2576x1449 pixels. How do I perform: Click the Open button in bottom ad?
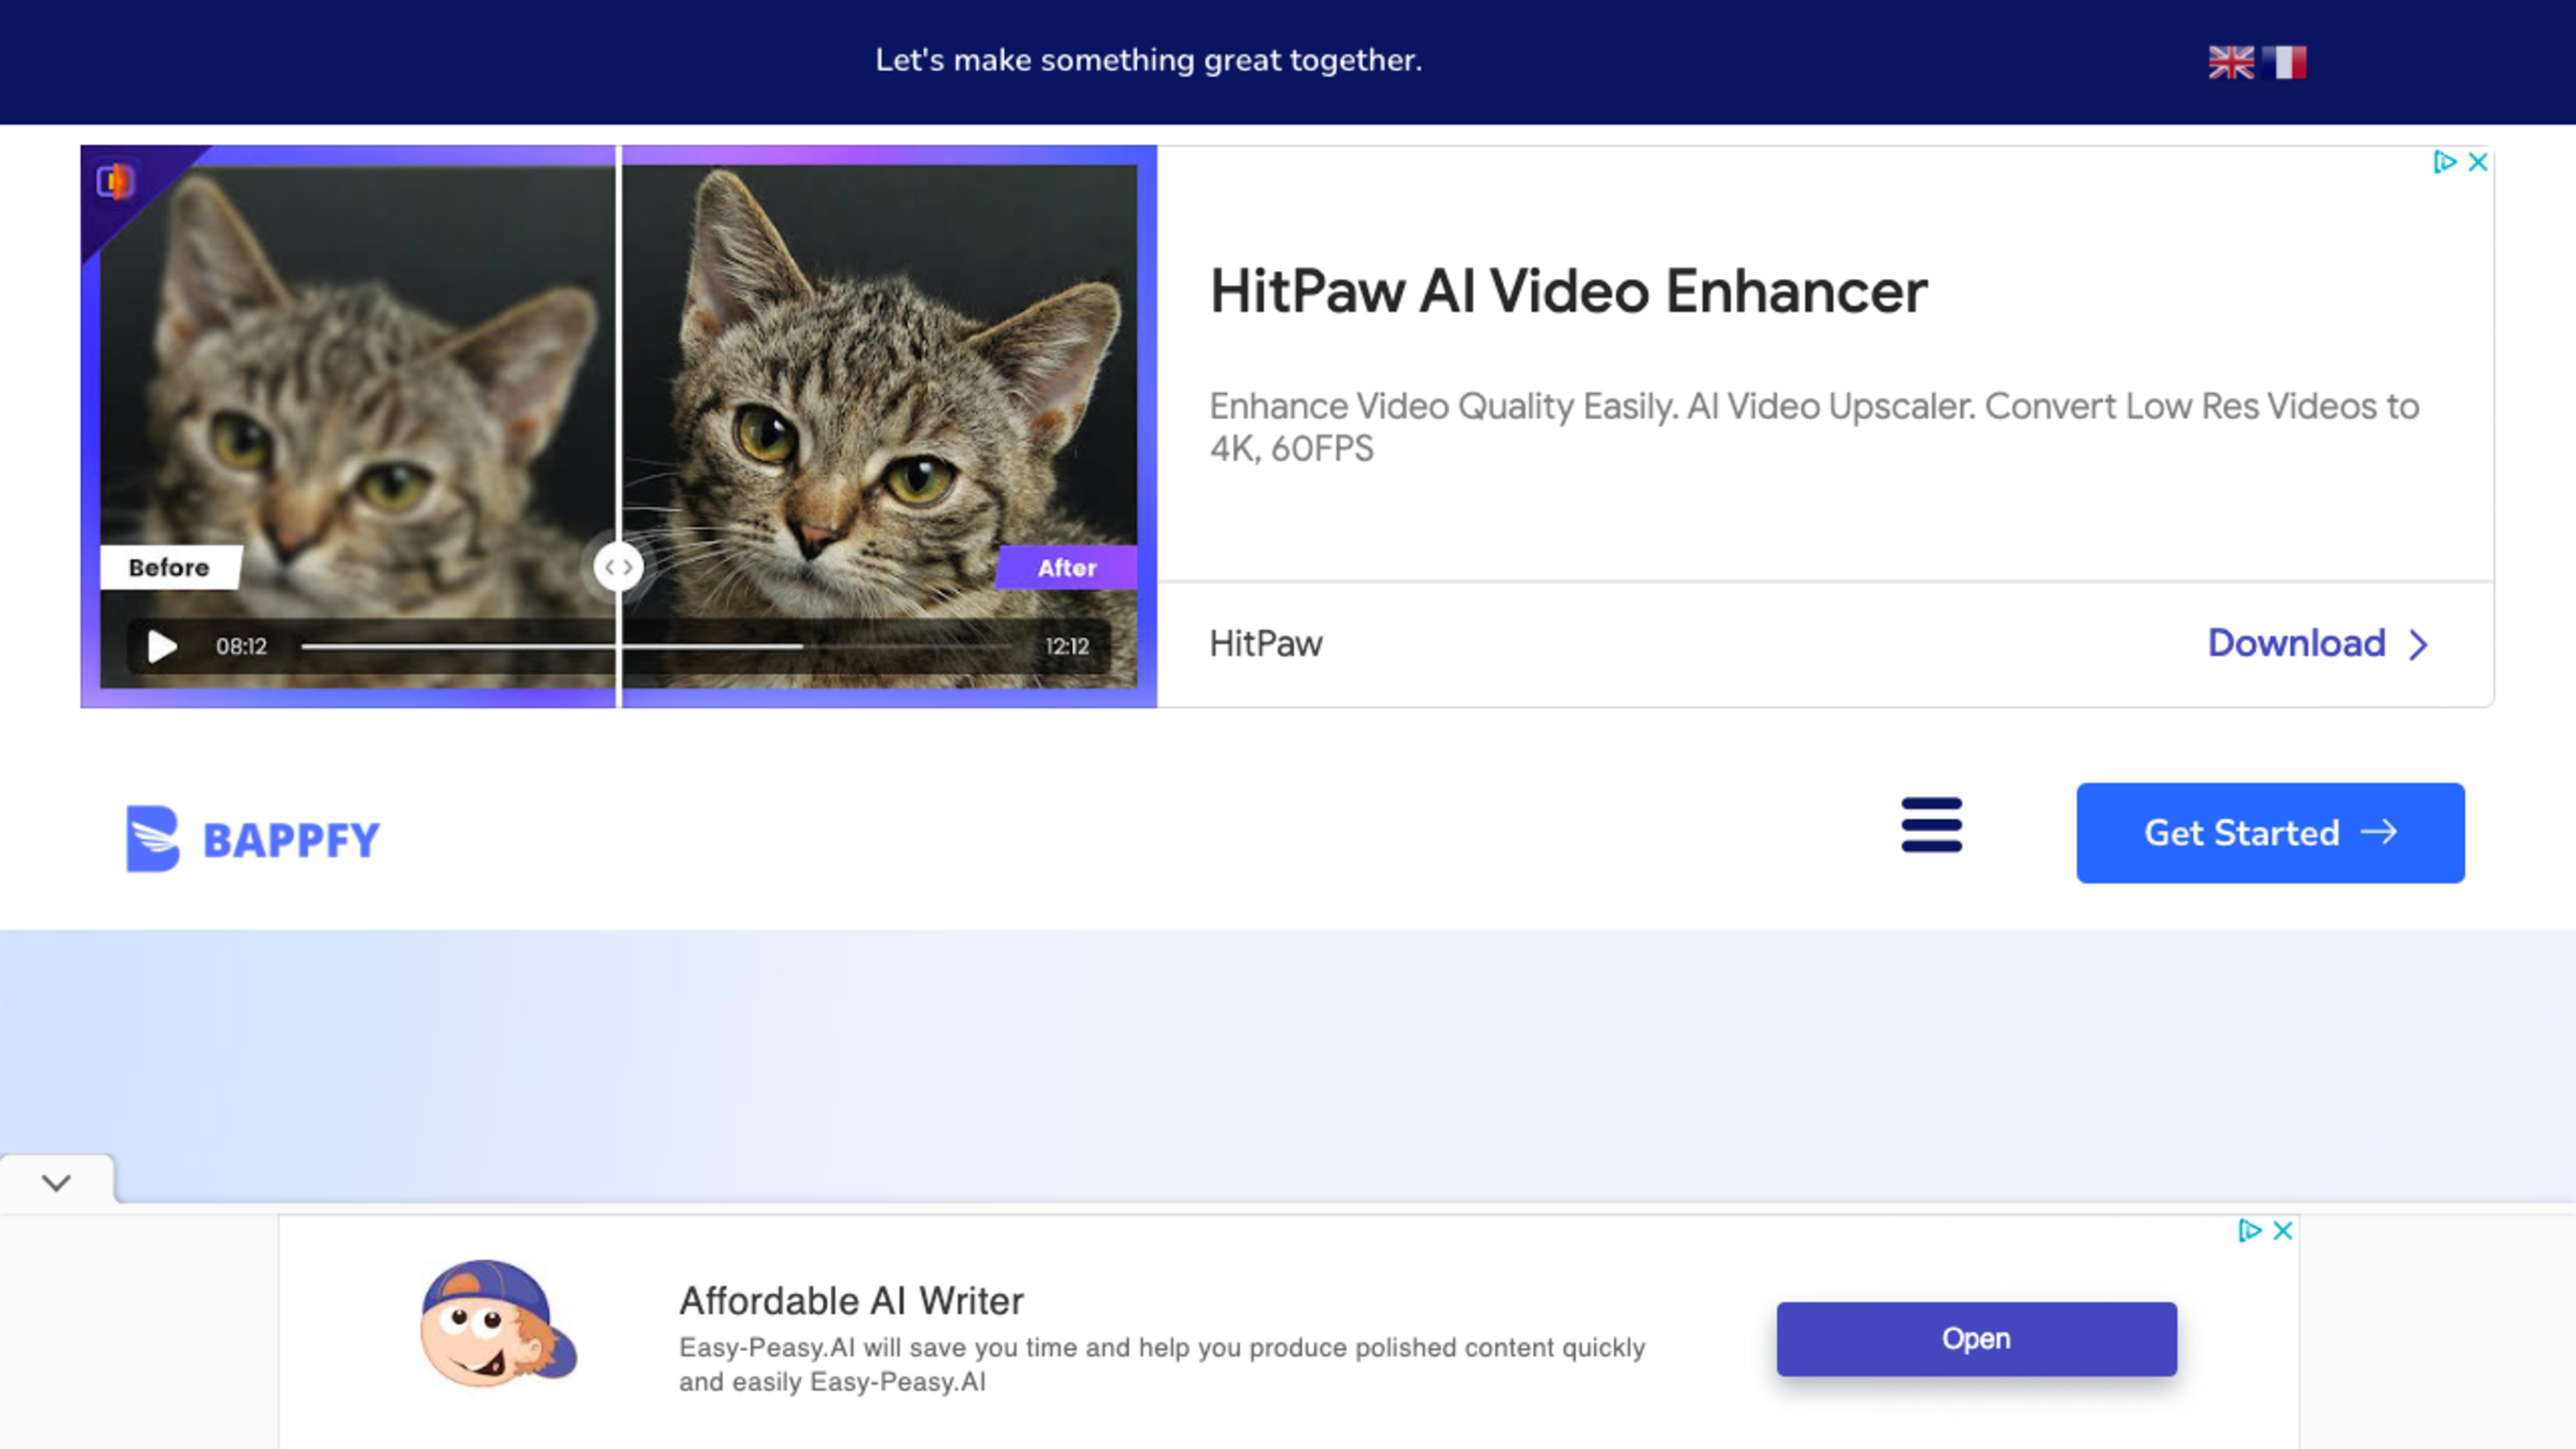click(1976, 1339)
